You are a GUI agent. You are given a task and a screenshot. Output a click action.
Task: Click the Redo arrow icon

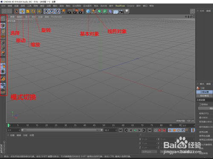tap(9, 11)
